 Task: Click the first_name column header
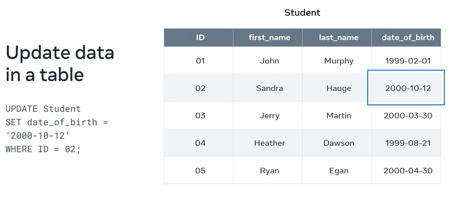click(269, 37)
